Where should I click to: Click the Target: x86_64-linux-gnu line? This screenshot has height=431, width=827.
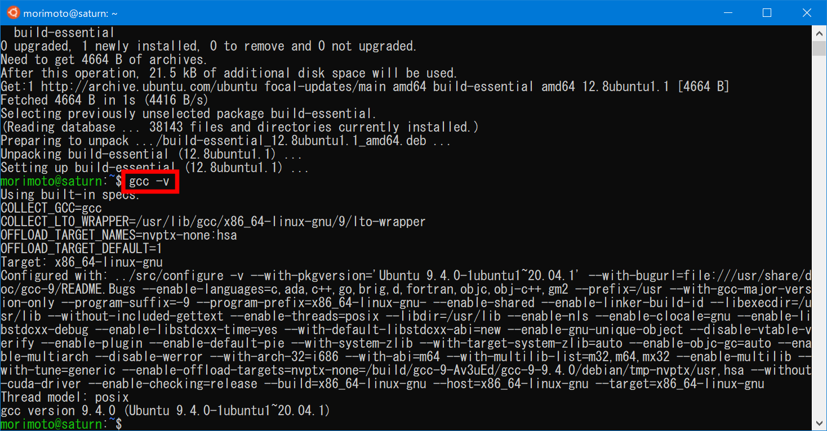pos(82,262)
